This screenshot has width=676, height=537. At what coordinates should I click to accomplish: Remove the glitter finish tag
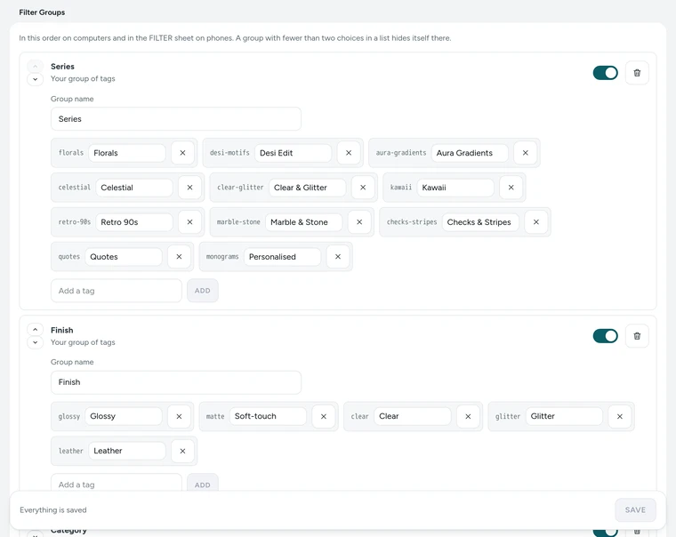(620, 416)
